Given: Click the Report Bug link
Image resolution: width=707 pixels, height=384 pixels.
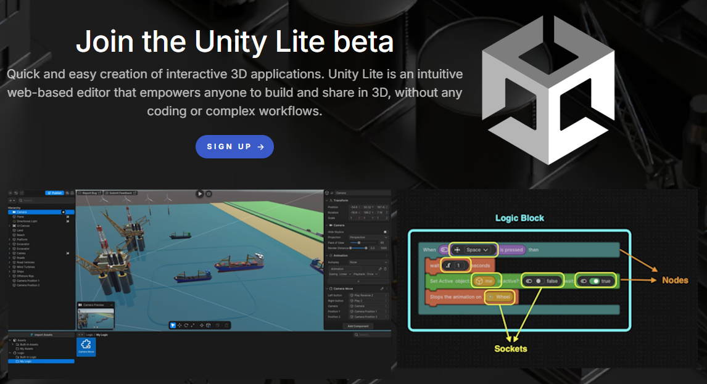Looking at the screenshot, I should pos(89,193).
